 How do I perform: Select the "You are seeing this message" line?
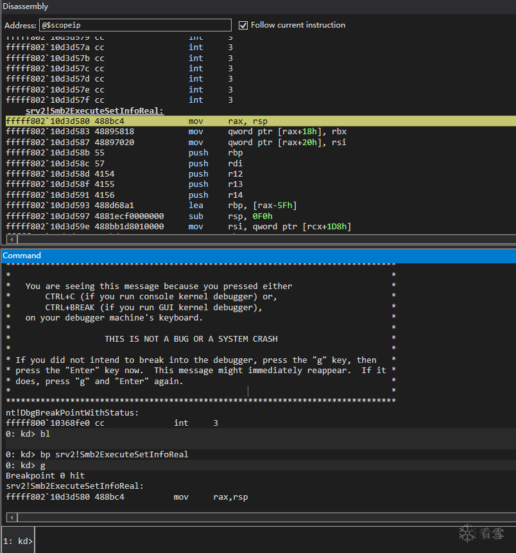(159, 286)
